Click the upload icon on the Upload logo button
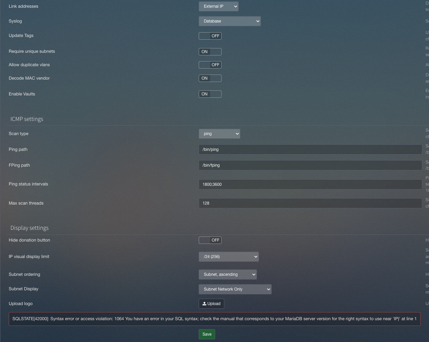The image size is (429, 342). 204,303
